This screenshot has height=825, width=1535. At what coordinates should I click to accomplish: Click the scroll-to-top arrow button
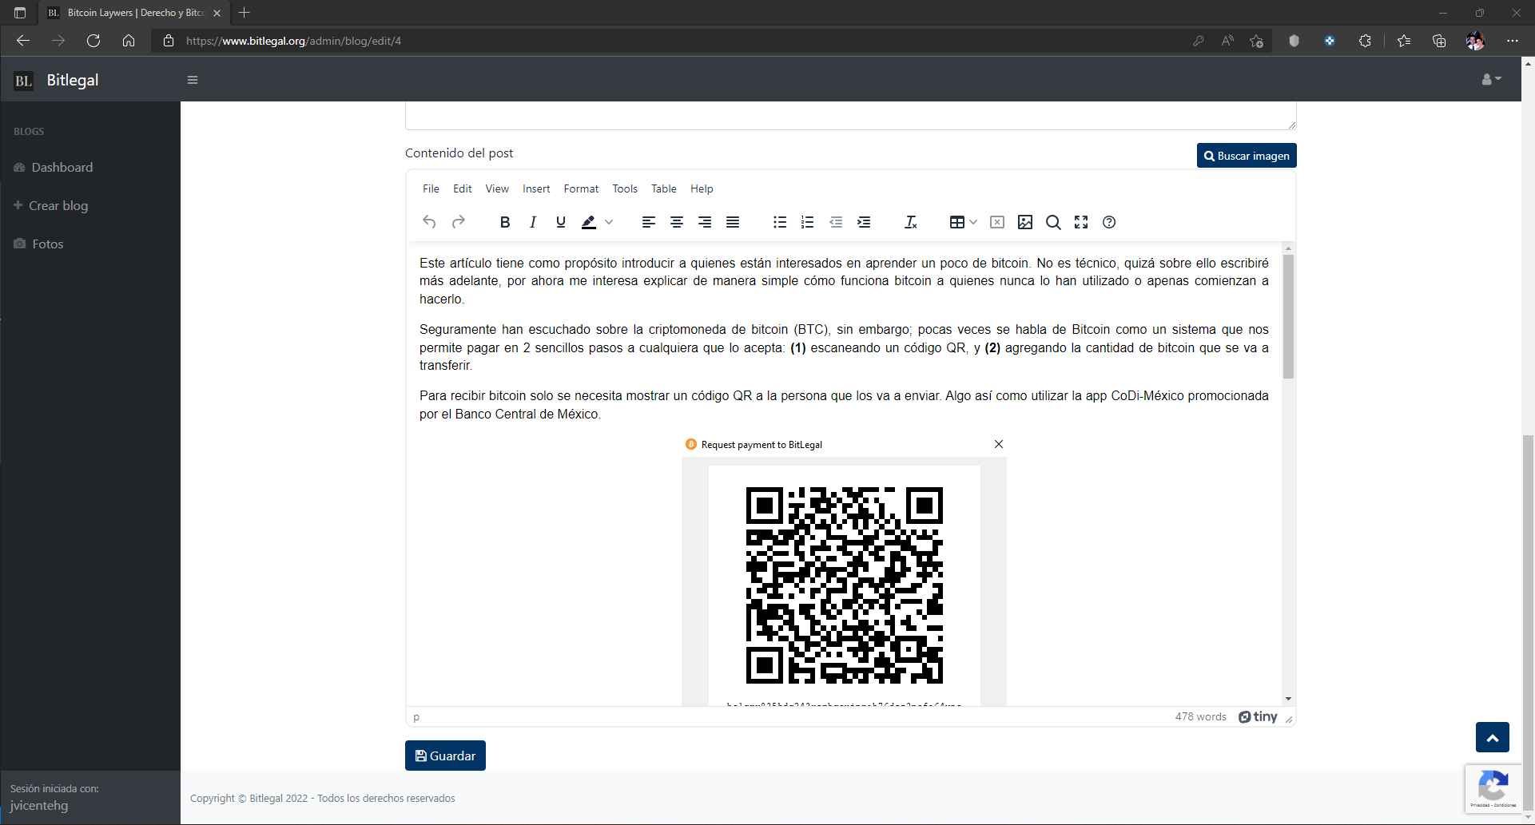[1493, 737]
